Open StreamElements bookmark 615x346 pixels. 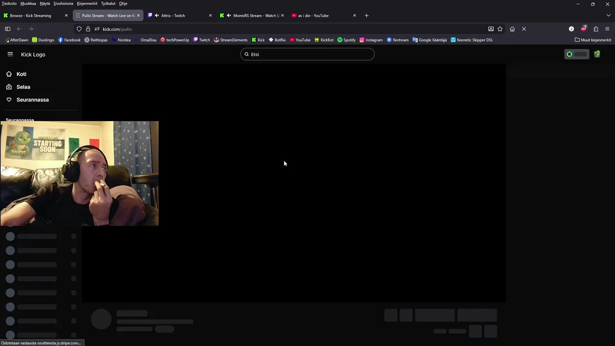(231, 40)
